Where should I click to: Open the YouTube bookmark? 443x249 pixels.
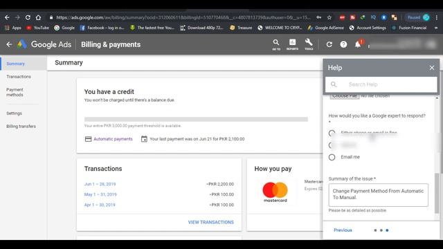pyautogui.click(x=37, y=28)
